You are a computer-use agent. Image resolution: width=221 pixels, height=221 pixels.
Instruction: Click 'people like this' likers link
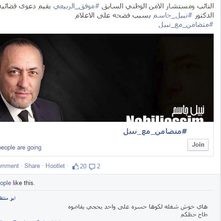point(17,183)
